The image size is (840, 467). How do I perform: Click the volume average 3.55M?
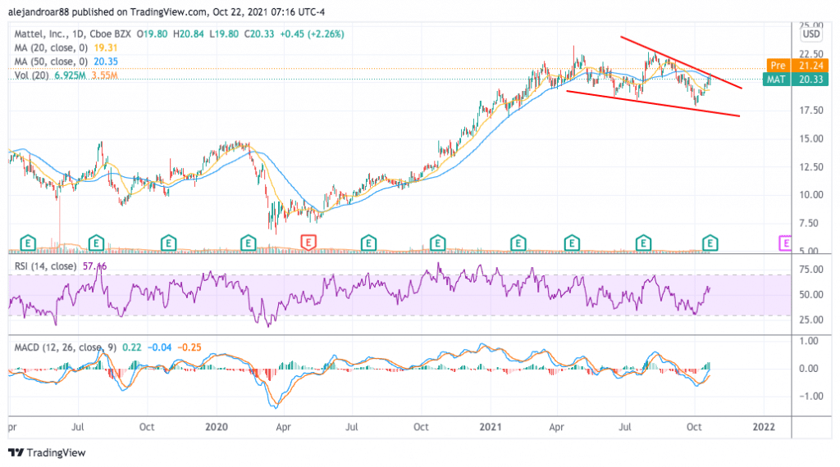tap(104, 75)
